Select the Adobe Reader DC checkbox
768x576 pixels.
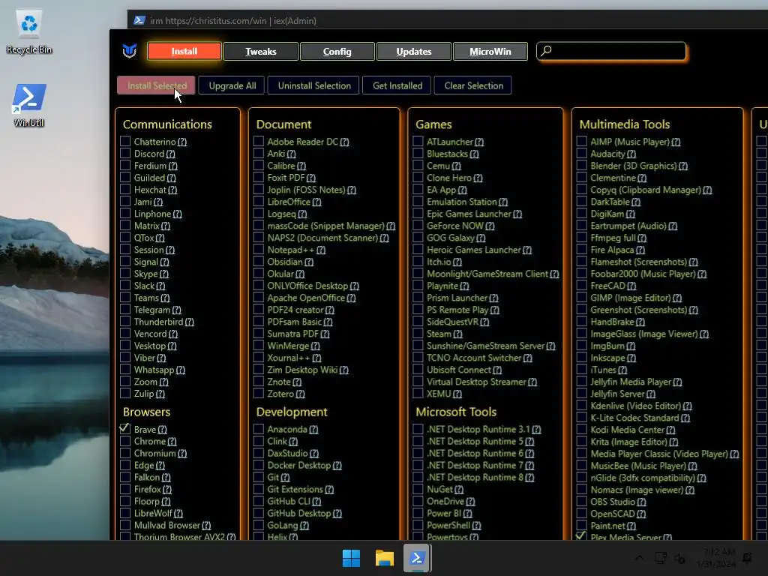259,142
